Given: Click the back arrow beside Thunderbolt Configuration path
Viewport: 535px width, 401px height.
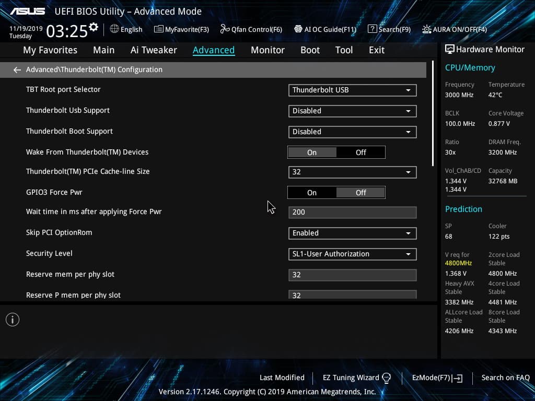Looking at the screenshot, I should [x=17, y=70].
